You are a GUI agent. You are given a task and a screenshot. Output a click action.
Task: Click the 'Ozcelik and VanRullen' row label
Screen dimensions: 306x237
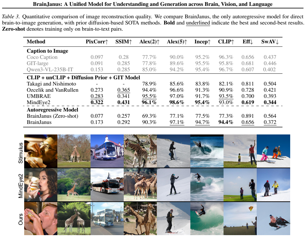point(52,90)
